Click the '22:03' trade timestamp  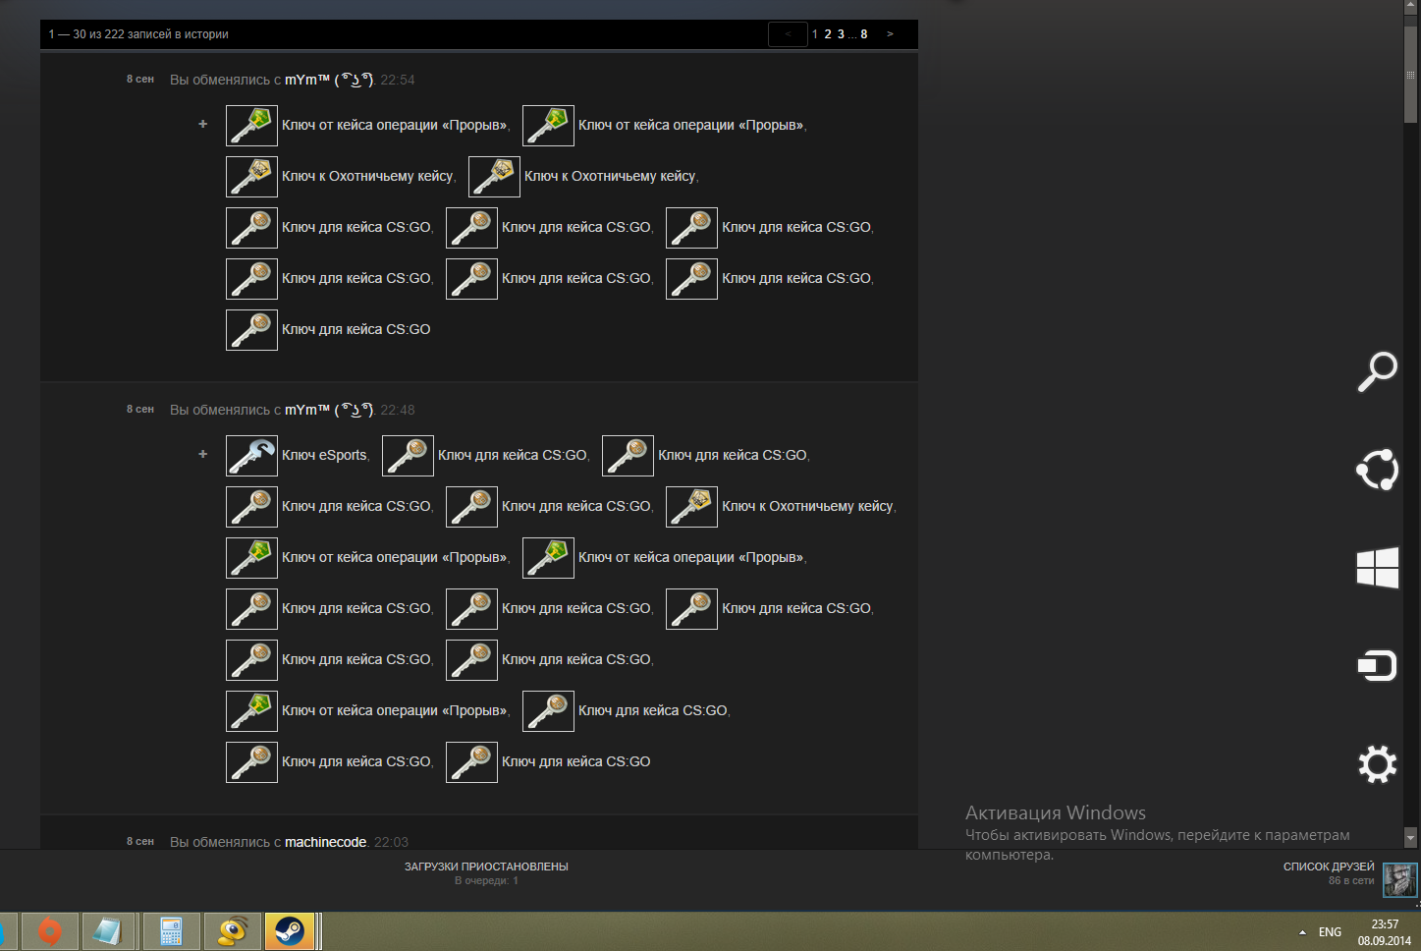(x=392, y=842)
